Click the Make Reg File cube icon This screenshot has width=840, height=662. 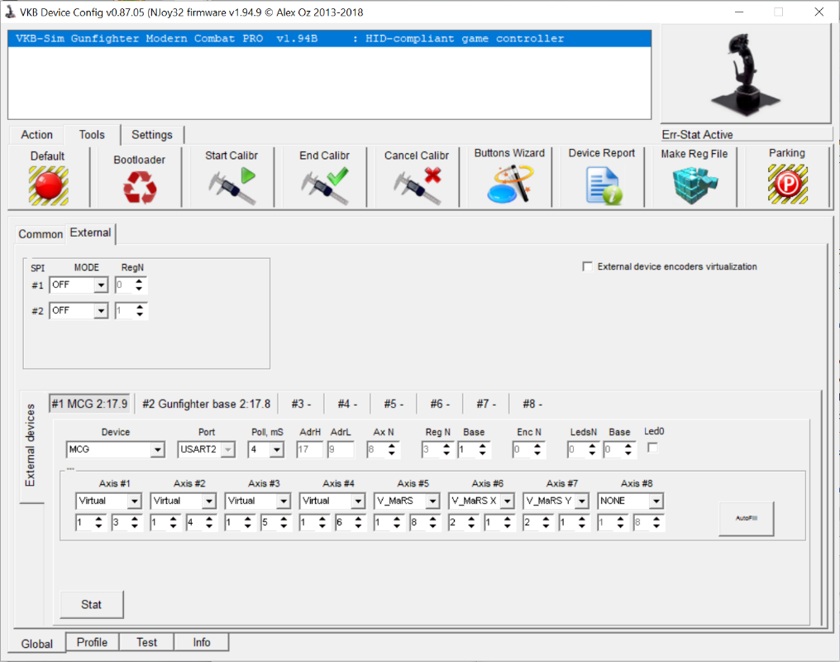point(695,185)
